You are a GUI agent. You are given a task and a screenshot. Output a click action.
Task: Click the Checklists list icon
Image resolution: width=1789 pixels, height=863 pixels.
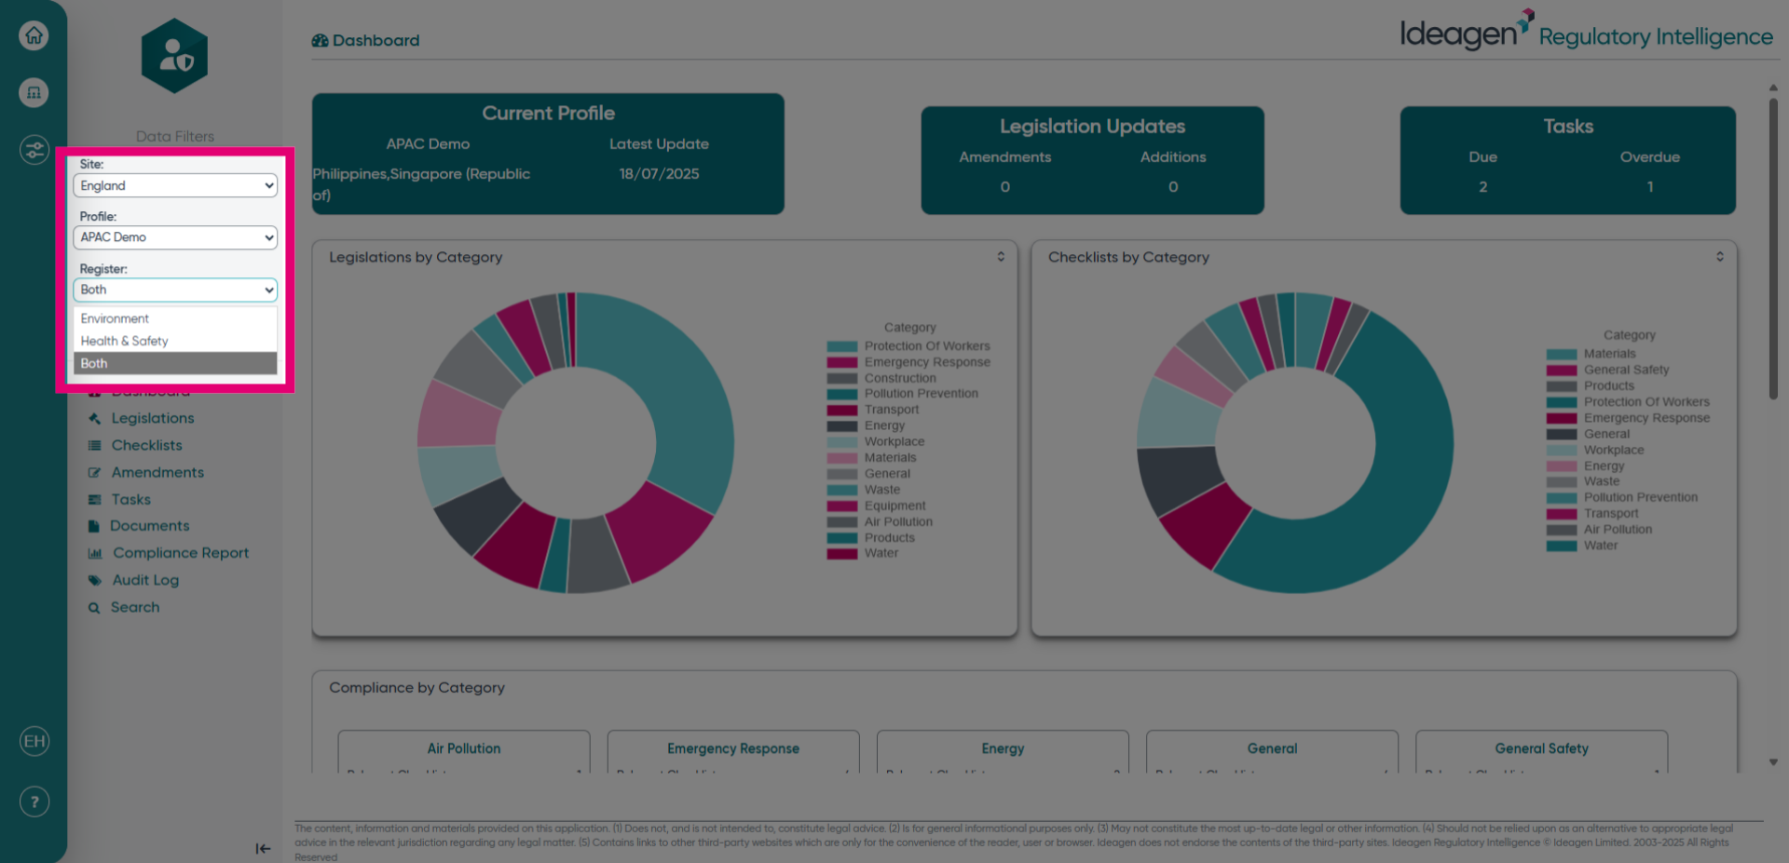pyautogui.click(x=94, y=446)
